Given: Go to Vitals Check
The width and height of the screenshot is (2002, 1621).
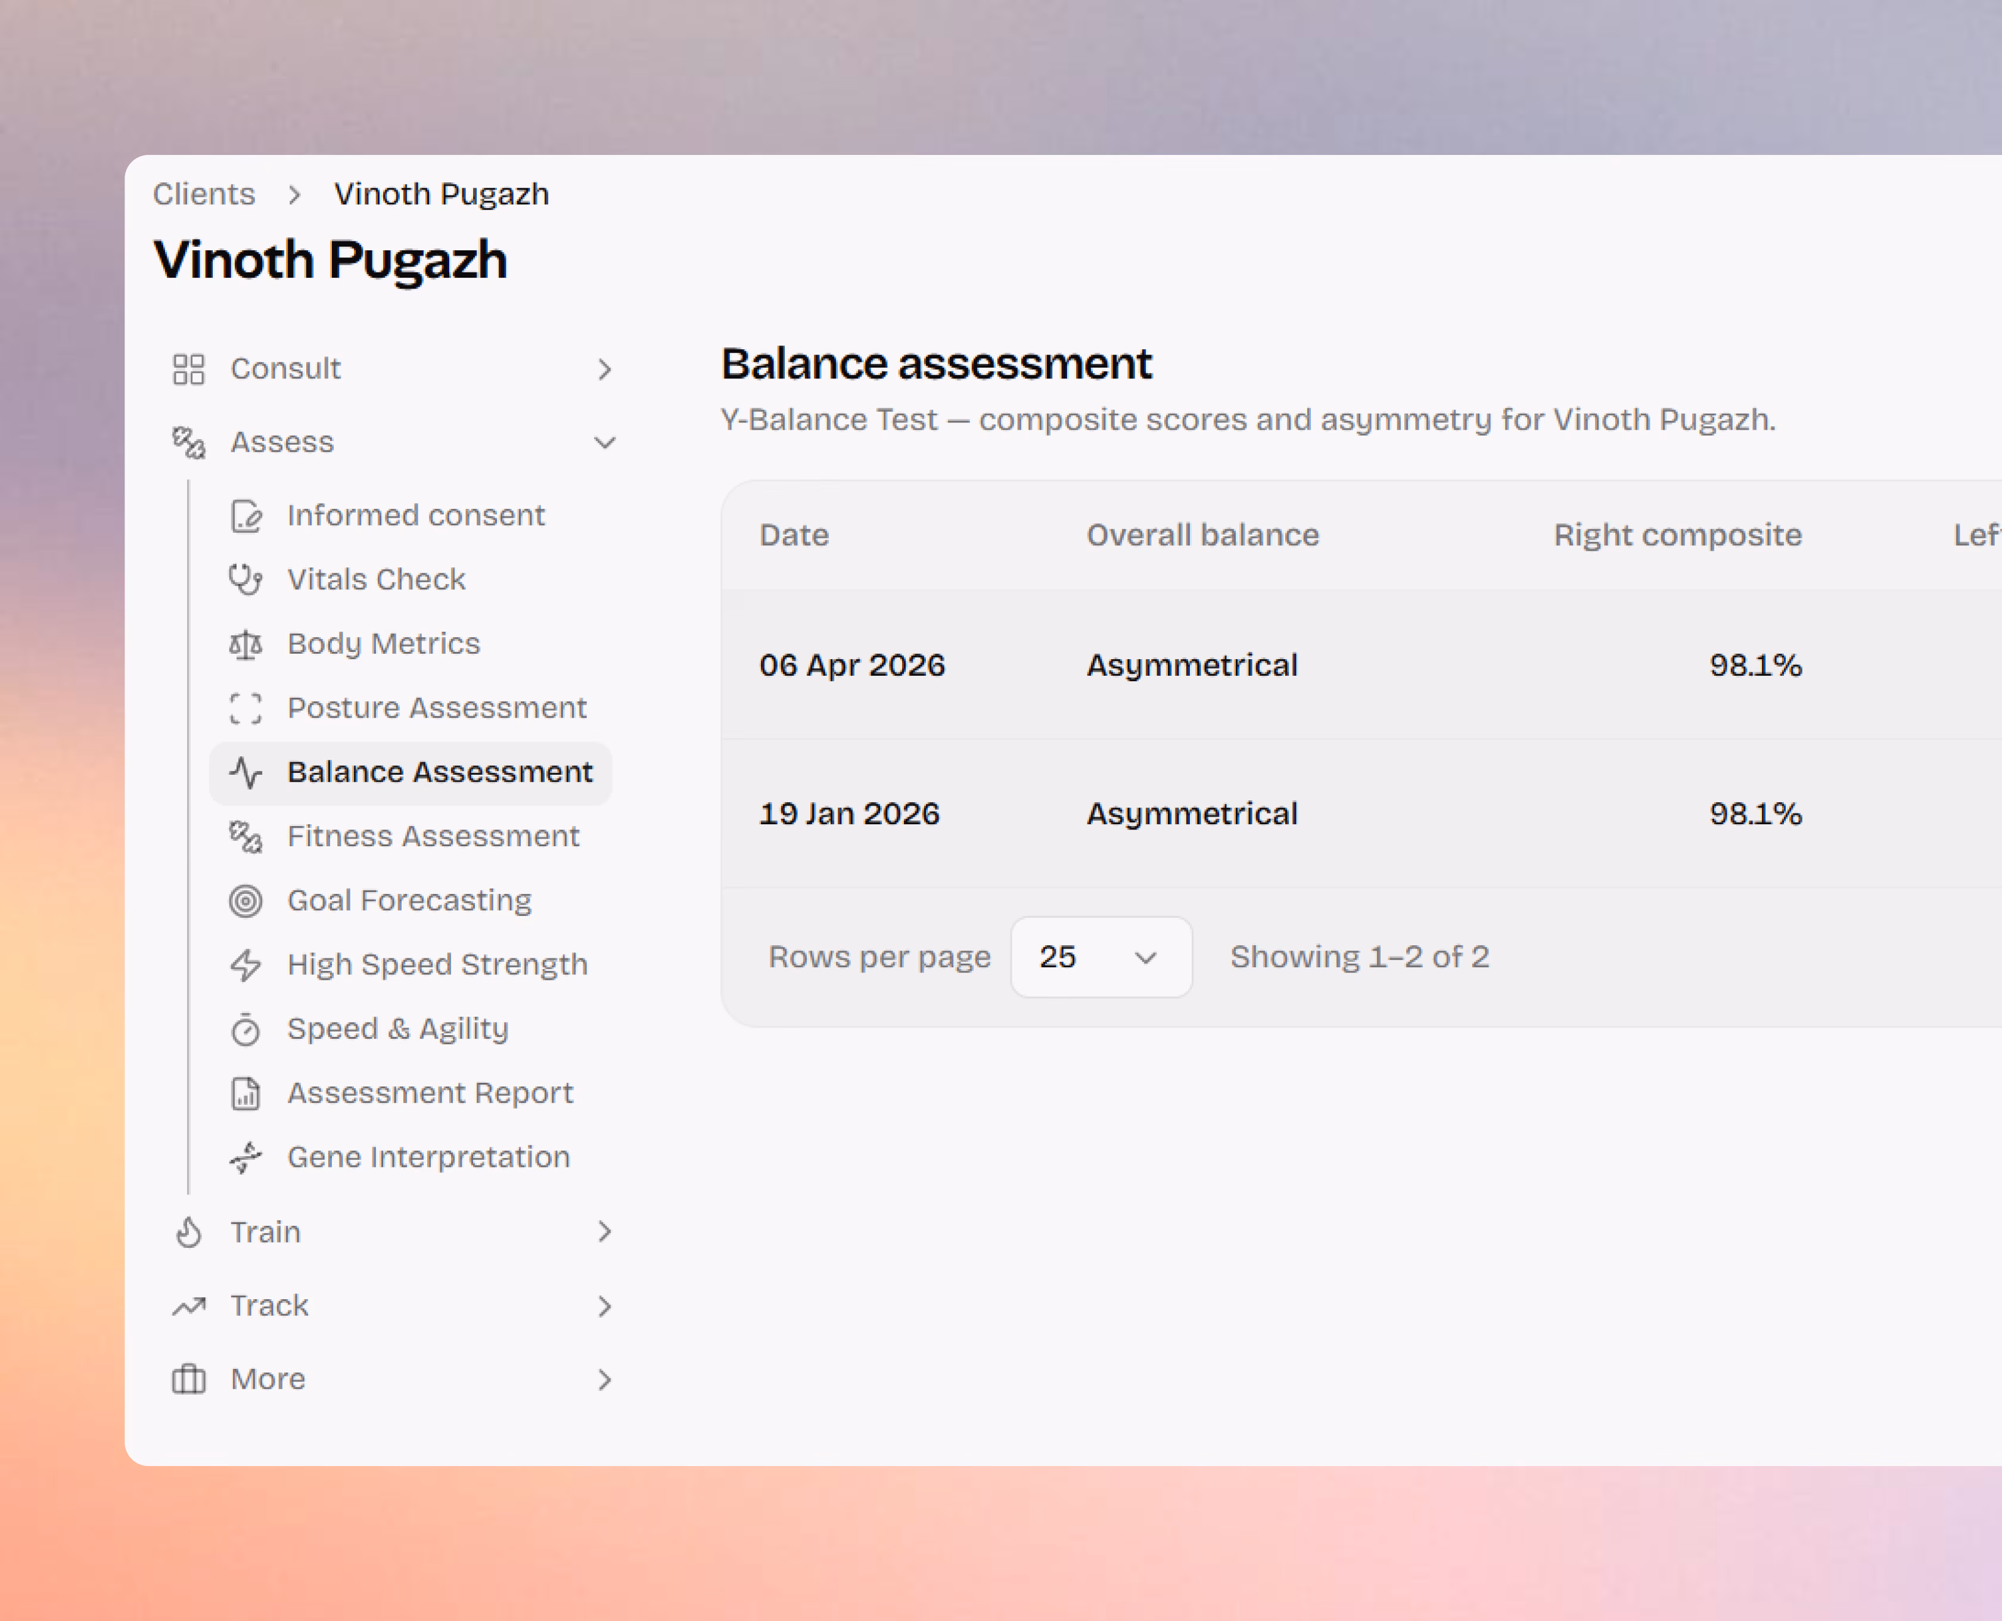Looking at the screenshot, I should (x=411, y=580).
